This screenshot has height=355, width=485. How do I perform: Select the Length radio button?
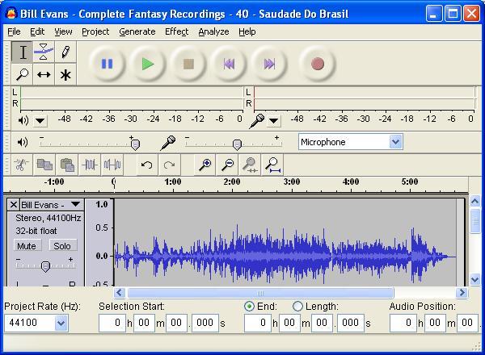(297, 307)
